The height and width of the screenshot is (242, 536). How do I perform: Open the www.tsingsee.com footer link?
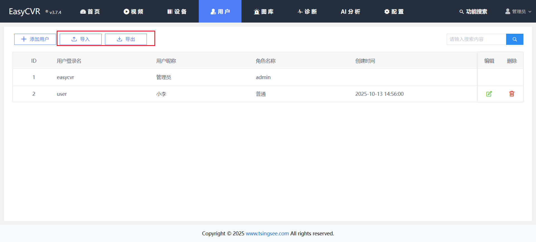(x=267, y=233)
